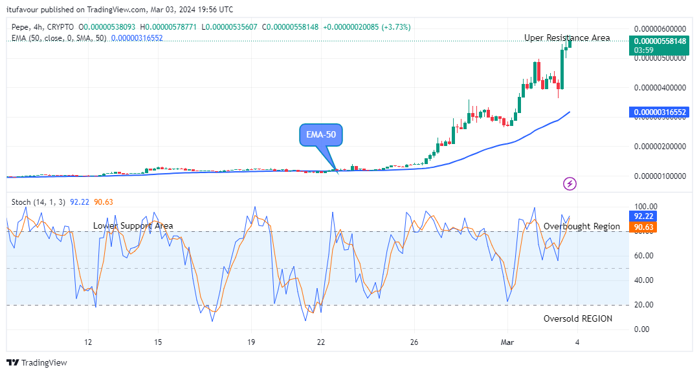Click the 12 date label on time axis
The image size is (699, 374).
[x=88, y=342]
